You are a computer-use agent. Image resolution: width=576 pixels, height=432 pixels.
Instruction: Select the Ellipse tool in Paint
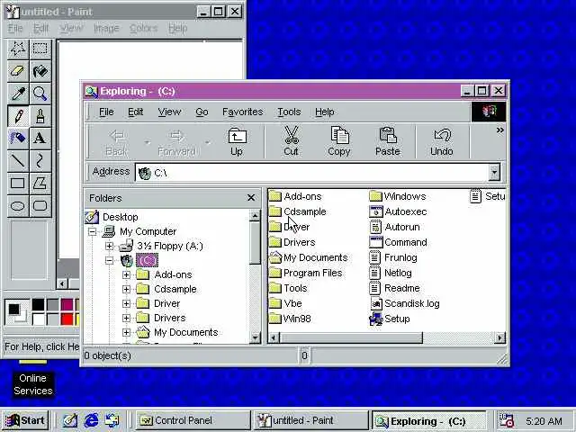(18, 206)
